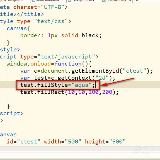Image resolution: width=160 pixels, height=160 pixels.
Task: Open the jq添加元素.html editor tab
Action: pos(15,1)
